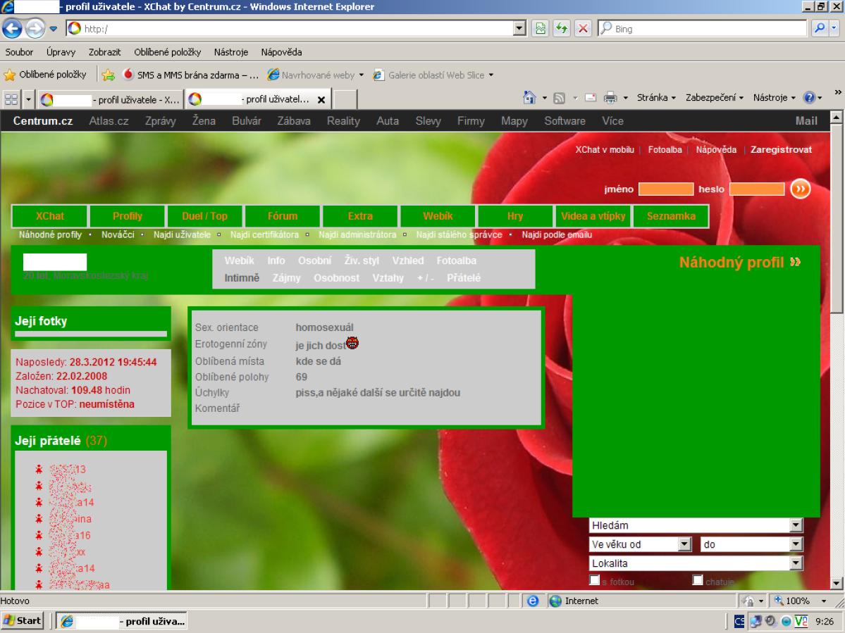The width and height of the screenshot is (845, 633).
Task: Click the browser Back arrow button
Action: click(13, 29)
